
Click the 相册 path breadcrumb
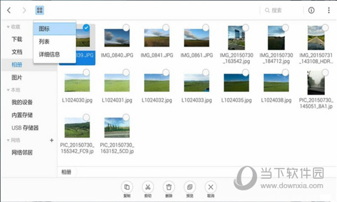pos(66,172)
